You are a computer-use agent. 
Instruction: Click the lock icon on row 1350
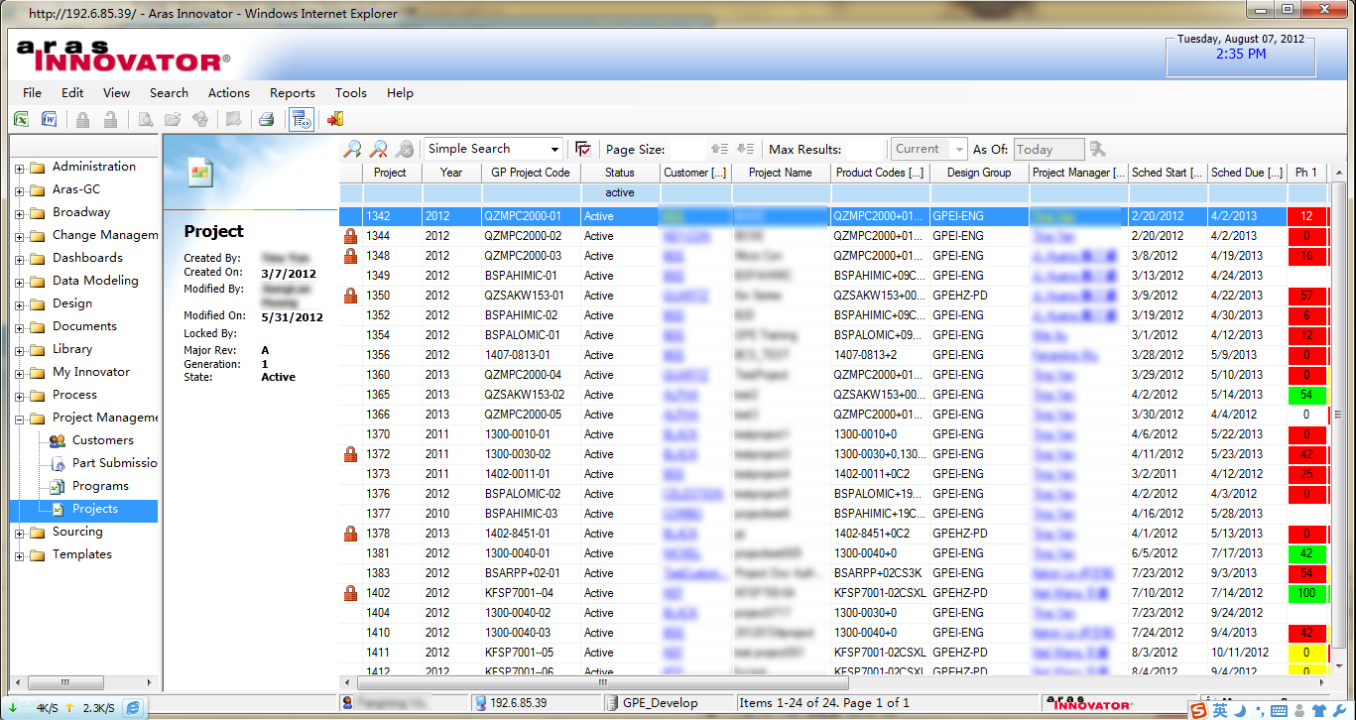(x=349, y=297)
